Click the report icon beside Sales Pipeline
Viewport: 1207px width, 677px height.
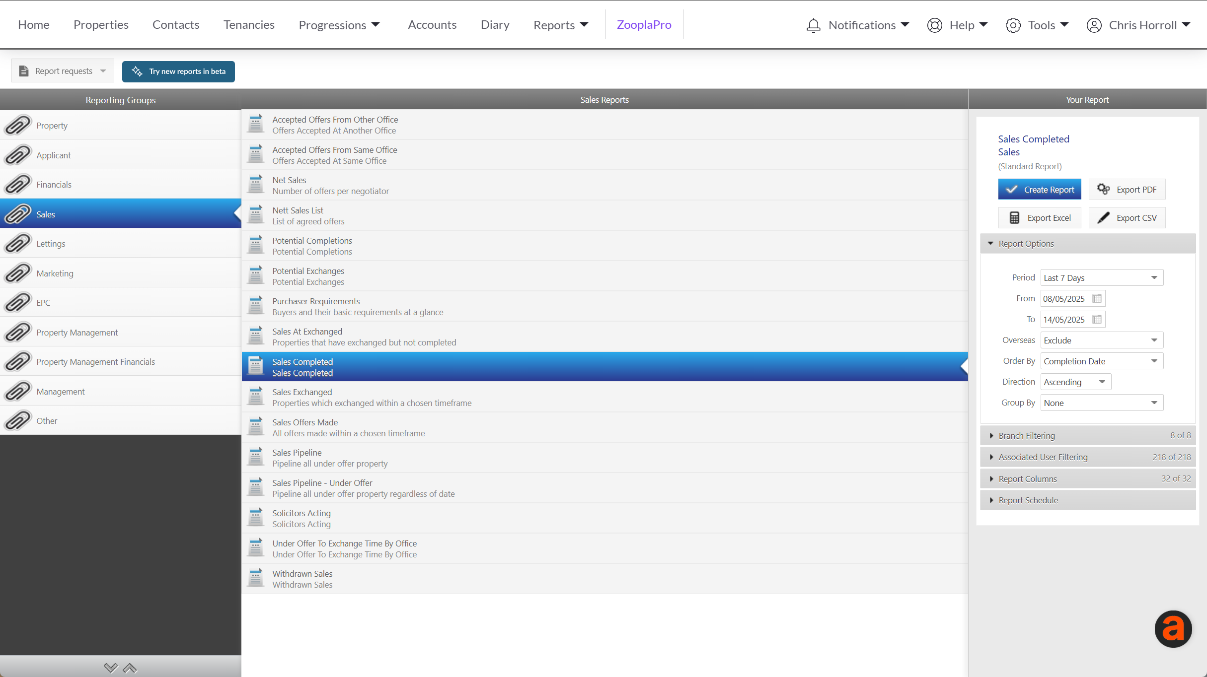coord(255,457)
